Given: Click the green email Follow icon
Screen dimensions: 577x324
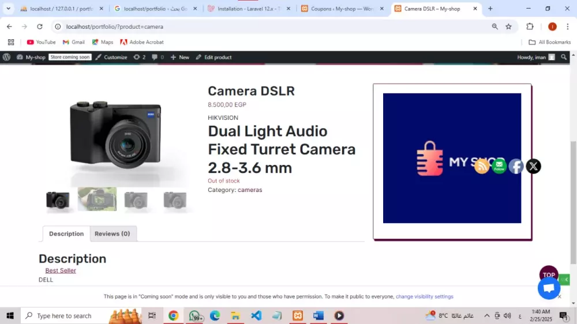Looking at the screenshot, I should click(x=499, y=166).
